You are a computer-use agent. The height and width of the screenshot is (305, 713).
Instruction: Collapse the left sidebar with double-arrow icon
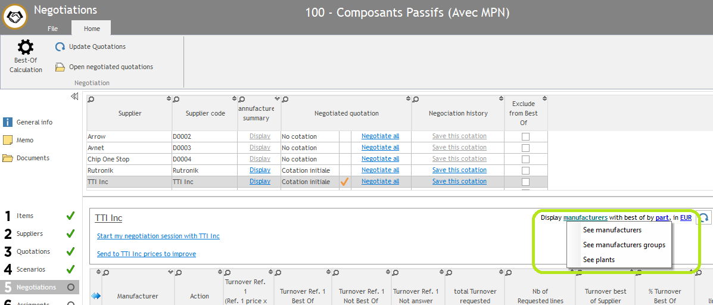tap(74, 96)
